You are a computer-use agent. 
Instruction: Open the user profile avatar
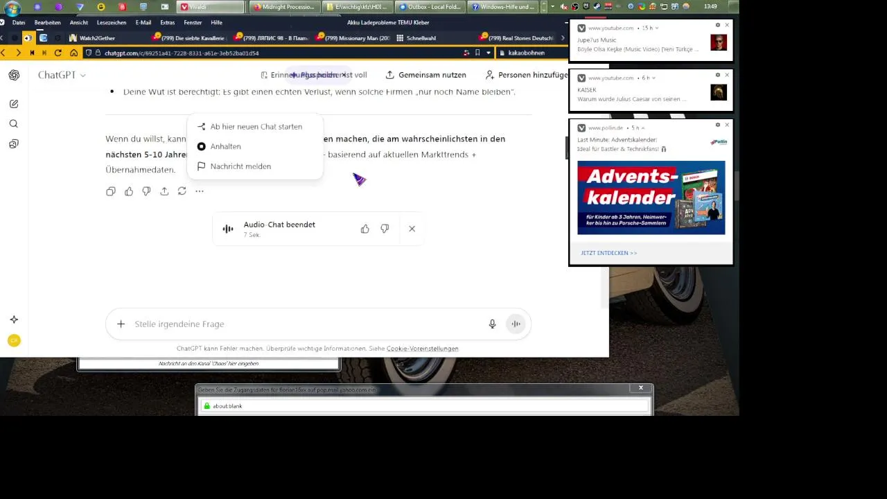tap(14, 340)
